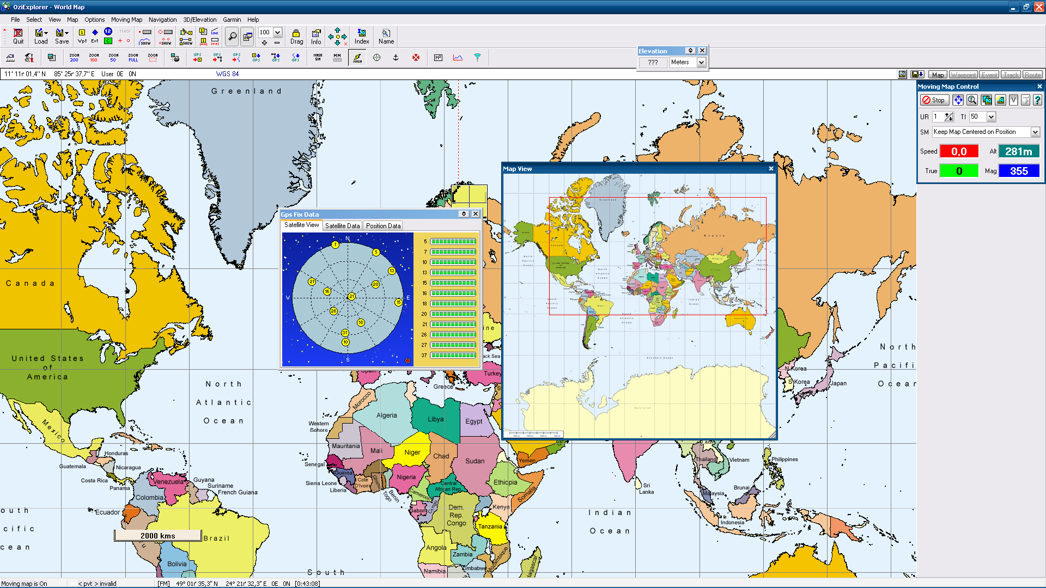Toggle the magnifier zoom window button
This screenshot has width=1046, height=588.
[232, 36]
